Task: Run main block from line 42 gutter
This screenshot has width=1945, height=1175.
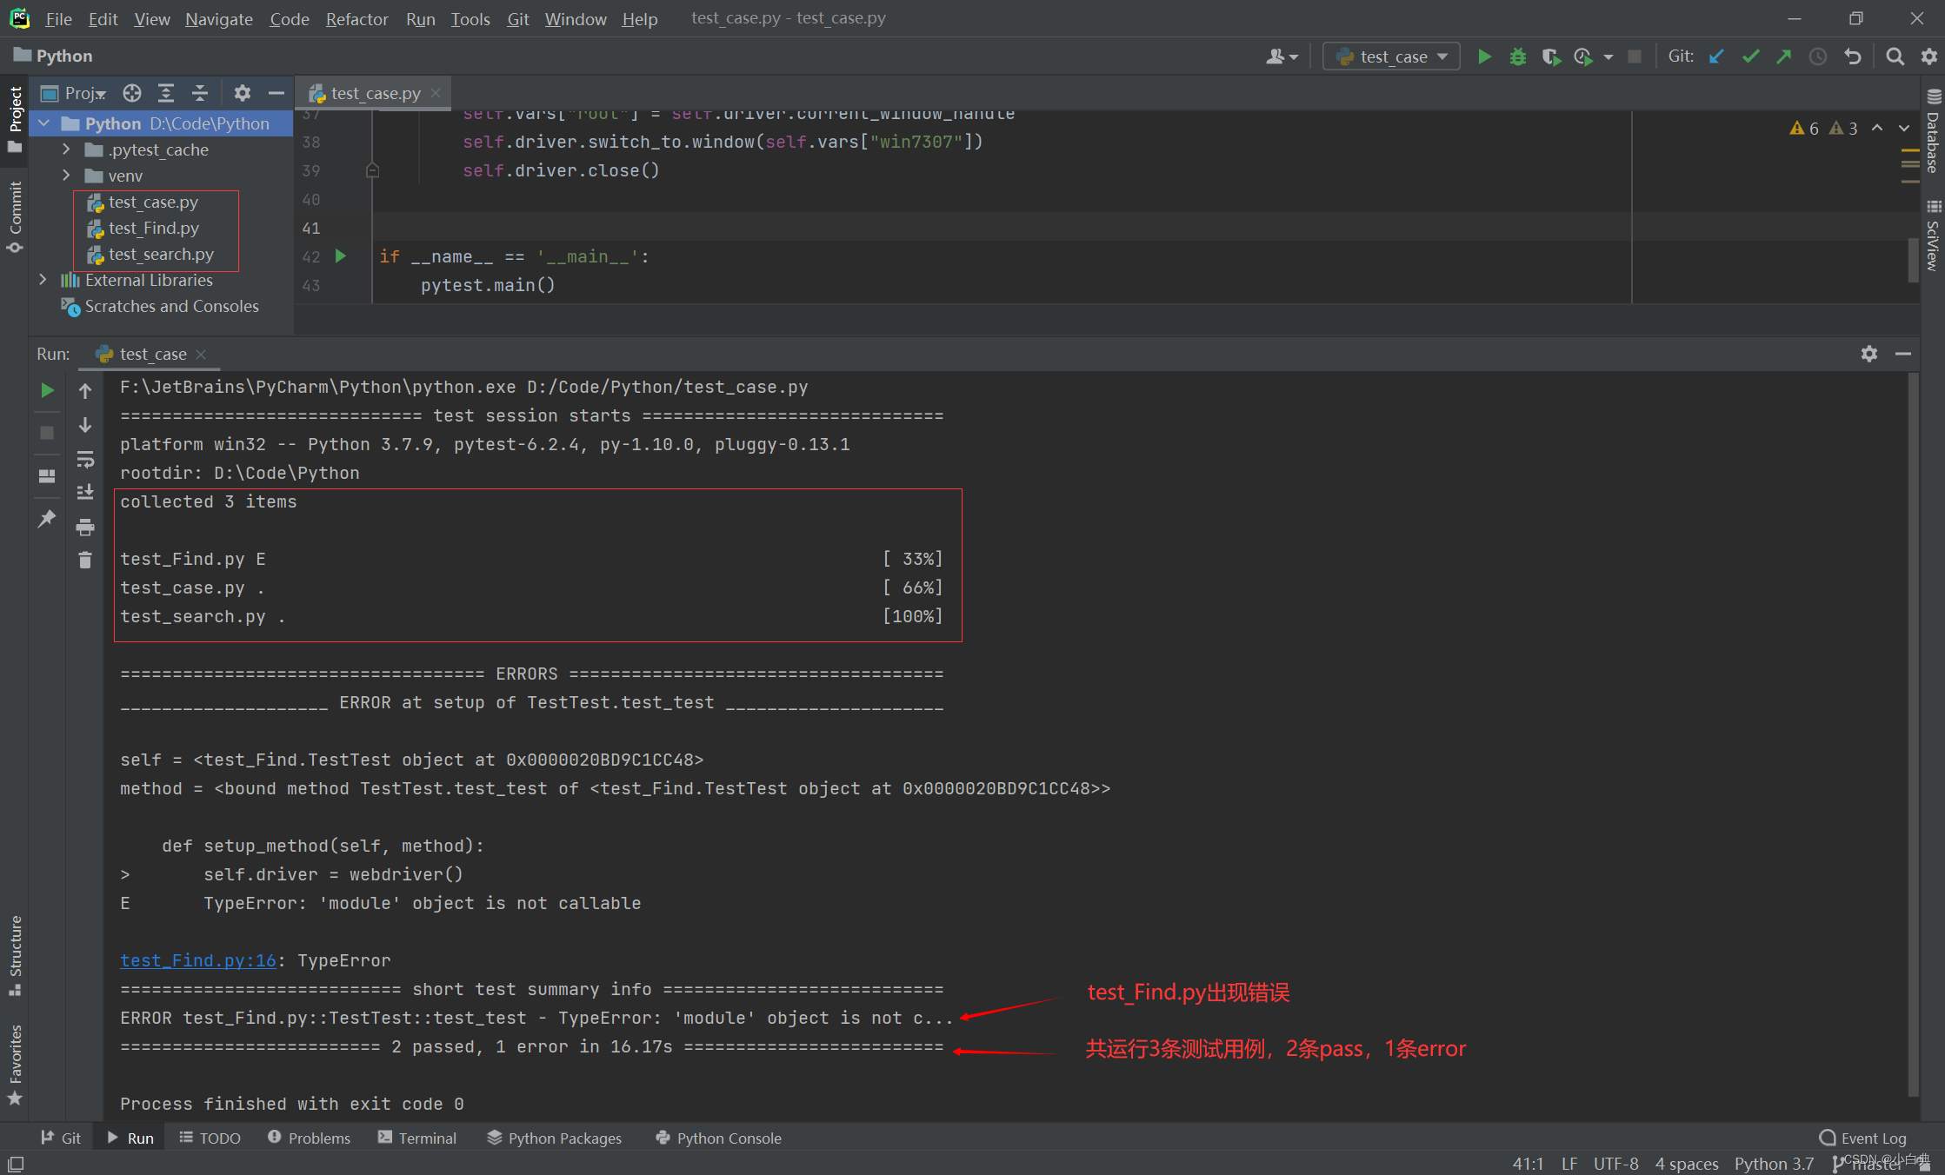Action: (341, 256)
